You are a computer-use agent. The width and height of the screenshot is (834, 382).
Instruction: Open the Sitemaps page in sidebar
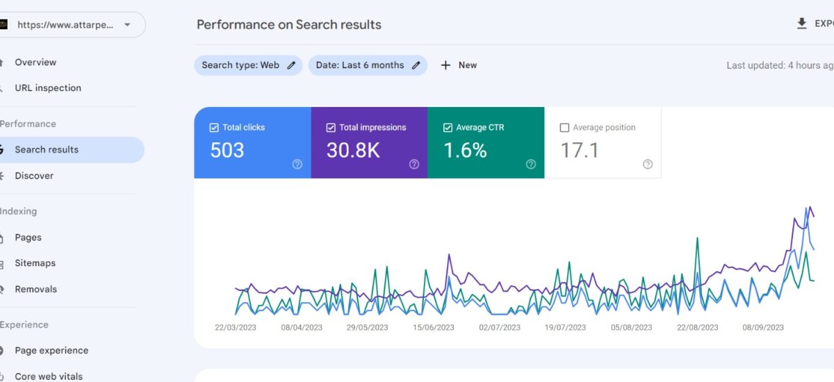point(35,263)
